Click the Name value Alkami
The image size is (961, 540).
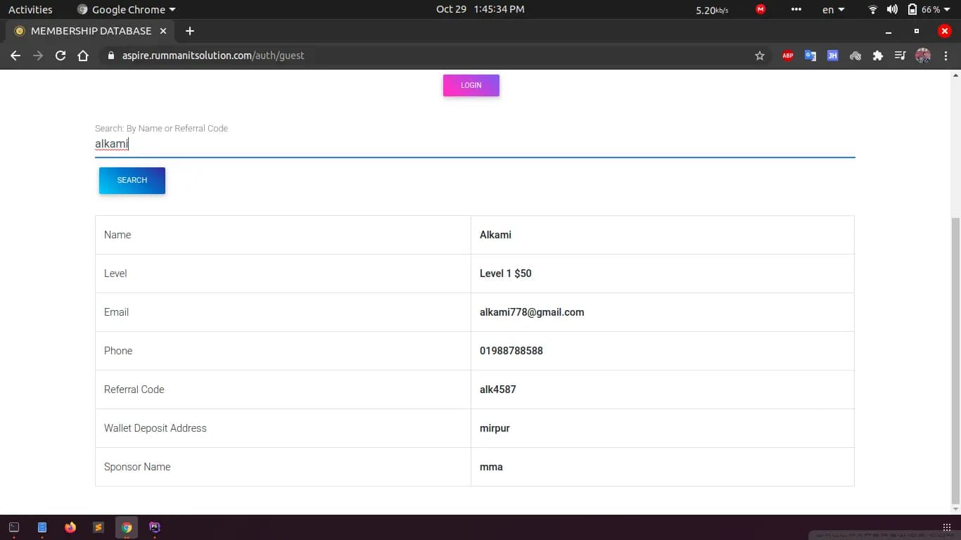pos(495,235)
